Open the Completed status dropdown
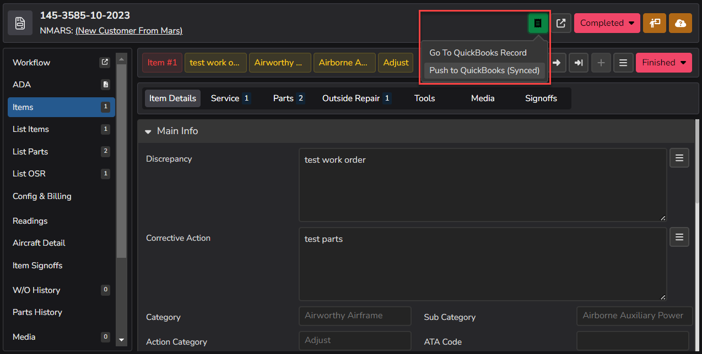The height and width of the screenshot is (354, 702). pos(607,23)
